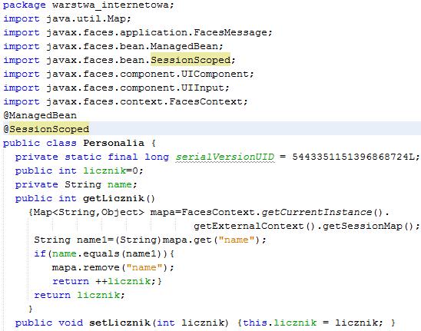The height and width of the screenshot is (331, 421).
Task: Click the if(name.equals(name1)) condition
Action: coord(101,254)
